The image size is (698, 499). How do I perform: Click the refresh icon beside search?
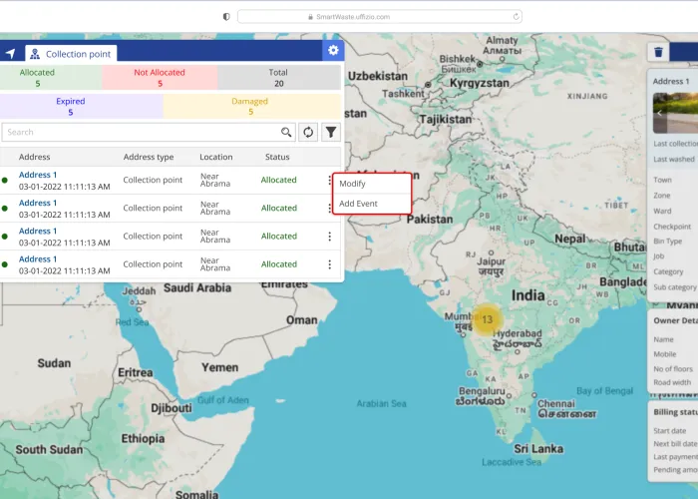click(x=309, y=132)
